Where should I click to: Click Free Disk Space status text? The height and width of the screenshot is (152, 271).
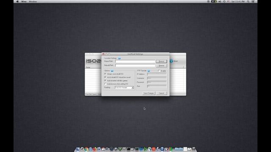pyautogui.click(x=93, y=94)
